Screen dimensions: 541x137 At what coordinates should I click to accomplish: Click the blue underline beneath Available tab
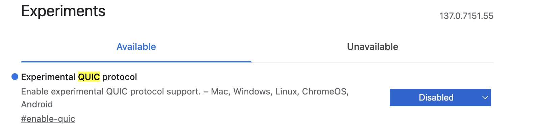[136, 62]
